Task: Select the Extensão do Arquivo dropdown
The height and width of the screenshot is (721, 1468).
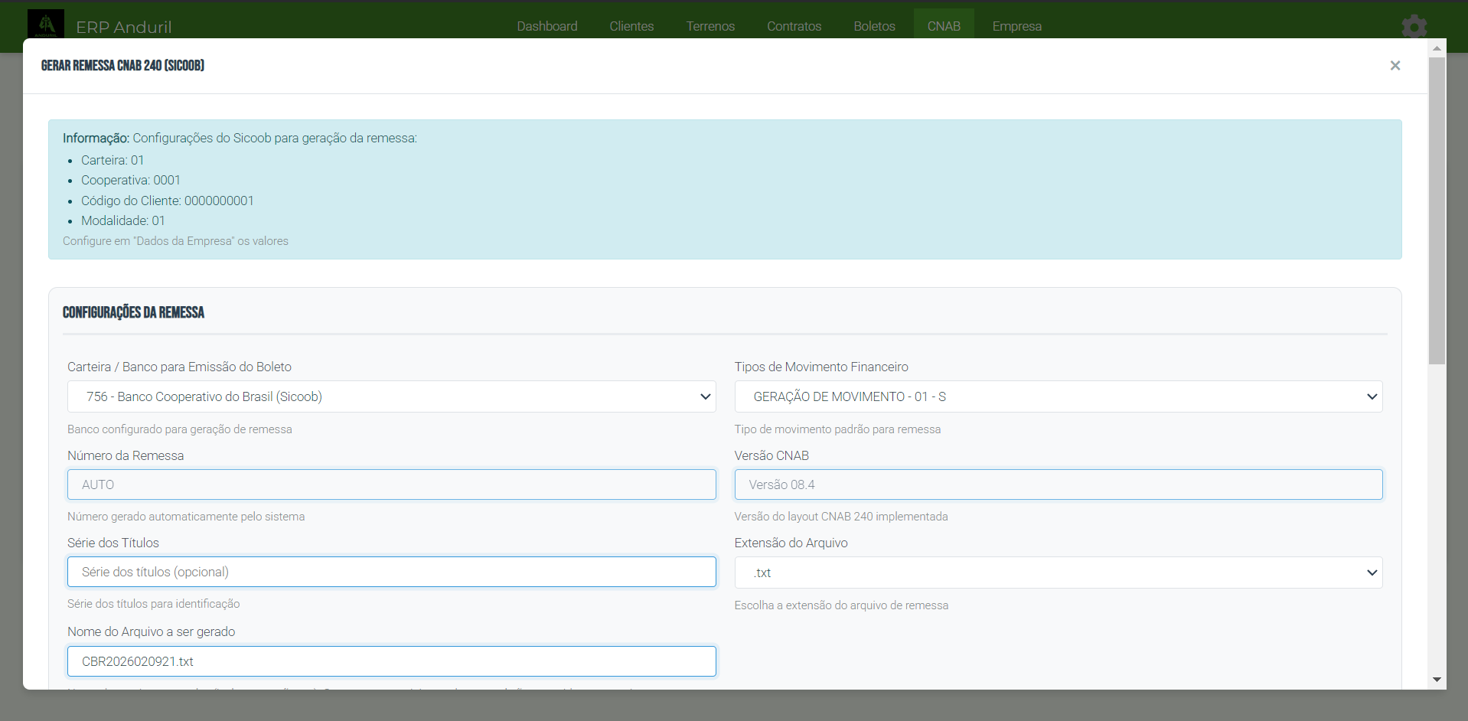Action: coord(1058,573)
